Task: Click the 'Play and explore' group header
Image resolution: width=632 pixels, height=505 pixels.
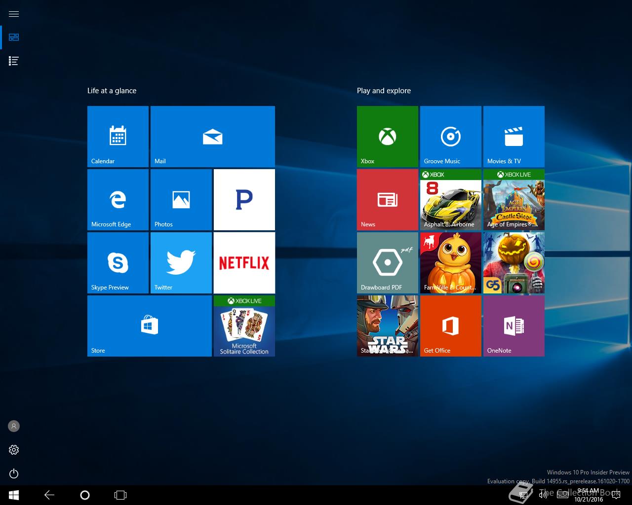Action: (x=384, y=91)
